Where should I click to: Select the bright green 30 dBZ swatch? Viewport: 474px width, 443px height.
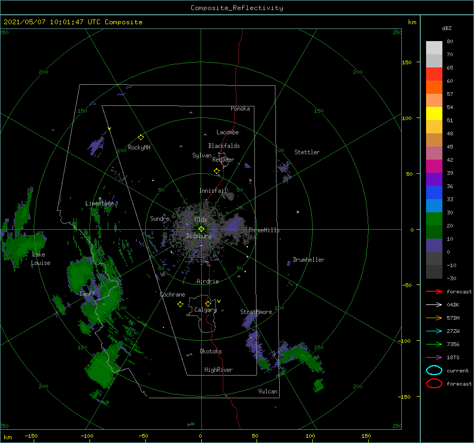pos(434,219)
